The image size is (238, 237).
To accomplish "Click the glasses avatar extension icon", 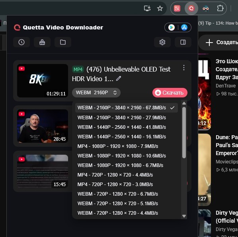I will click(x=206, y=8).
